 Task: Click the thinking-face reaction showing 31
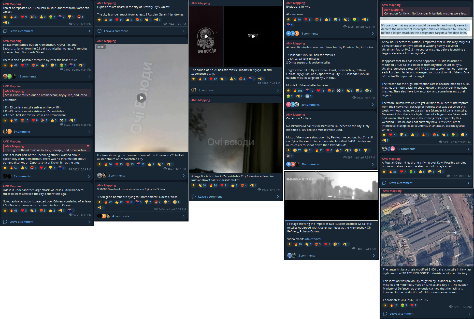tap(308, 150)
